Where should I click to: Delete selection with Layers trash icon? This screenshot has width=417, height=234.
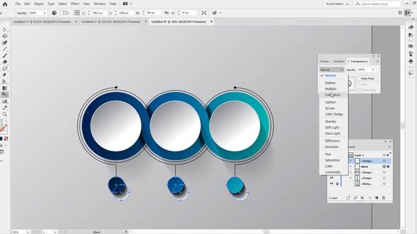click(384, 198)
